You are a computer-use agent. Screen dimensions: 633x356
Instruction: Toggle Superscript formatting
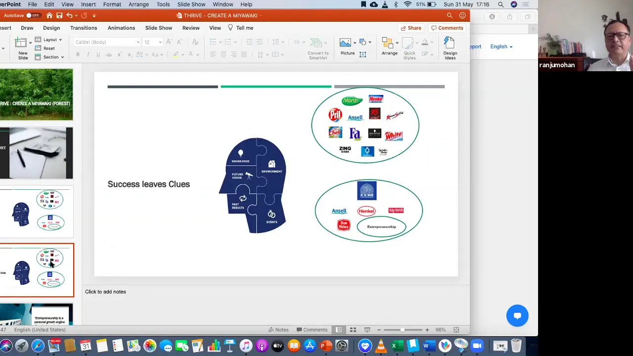click(x=120, y=54)
